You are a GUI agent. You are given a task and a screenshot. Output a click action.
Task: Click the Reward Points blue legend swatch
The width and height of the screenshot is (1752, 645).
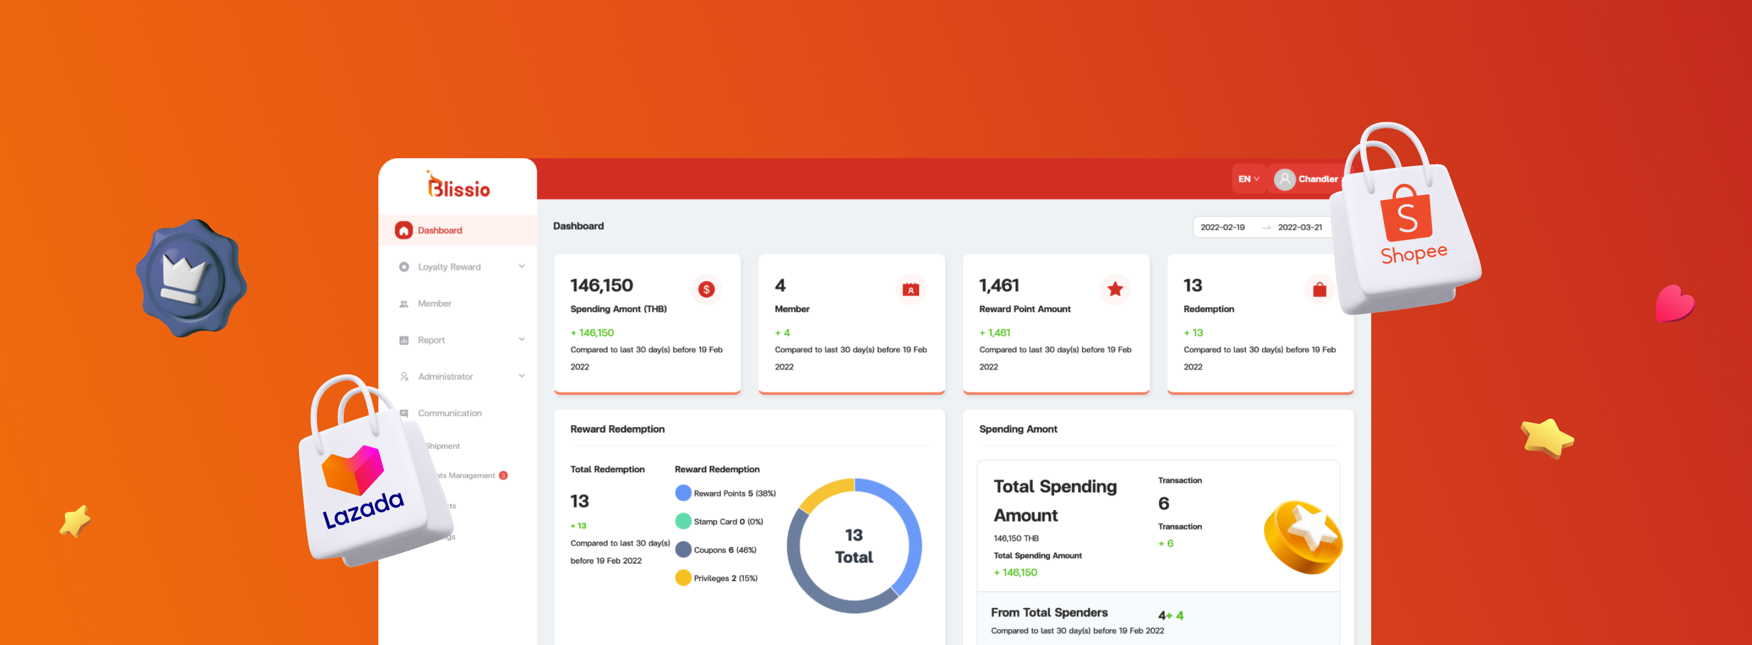coord(683,493)
